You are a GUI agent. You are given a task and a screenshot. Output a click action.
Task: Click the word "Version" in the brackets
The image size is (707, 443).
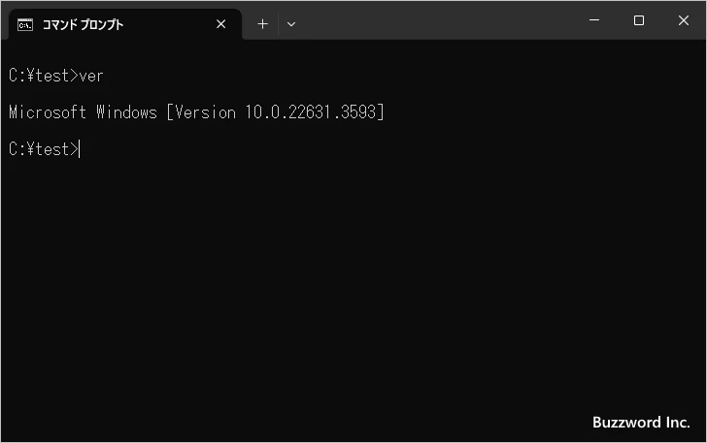205,112
